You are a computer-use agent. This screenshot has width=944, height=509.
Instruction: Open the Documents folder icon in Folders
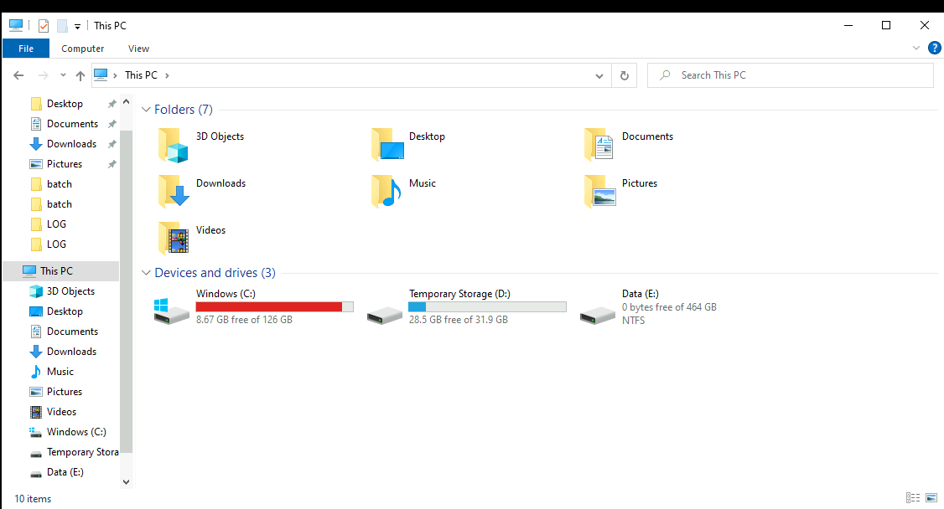[599, 146]
